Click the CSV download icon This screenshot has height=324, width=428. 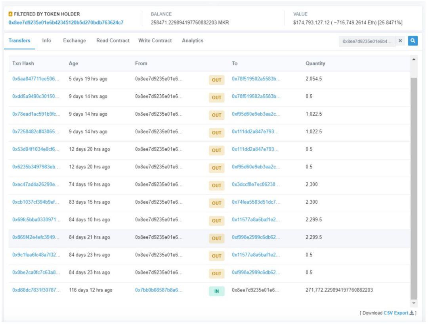[x=412, y=313]
